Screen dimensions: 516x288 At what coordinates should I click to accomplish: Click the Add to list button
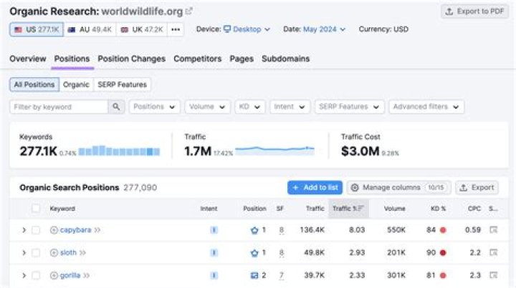tap(314, 187)
